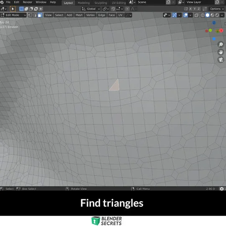The image size is (226, 226).
Task: Open the File menu
Action: click(8, 2)
